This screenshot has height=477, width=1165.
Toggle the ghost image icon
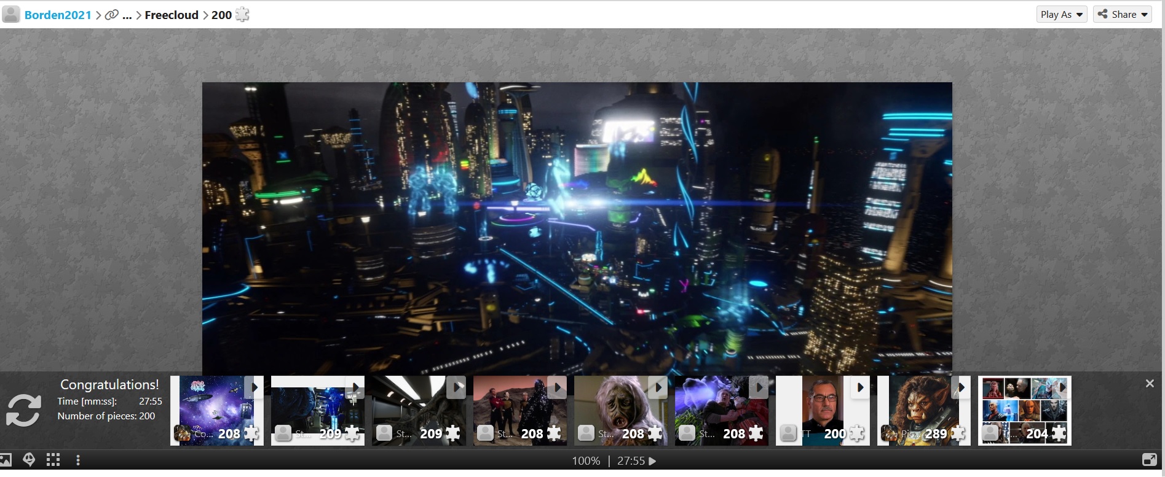(29, 460)
